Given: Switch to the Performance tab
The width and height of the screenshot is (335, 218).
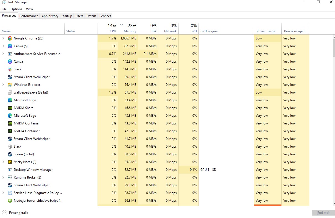Looking at the screenshot, I should point(29,16).
